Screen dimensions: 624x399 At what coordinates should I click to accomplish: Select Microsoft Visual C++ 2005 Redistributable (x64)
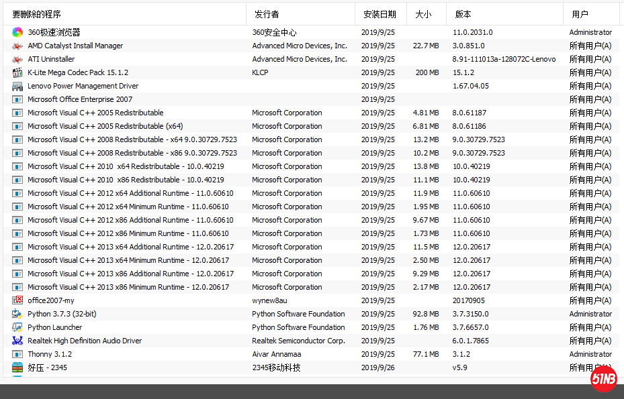coord(105,126)
